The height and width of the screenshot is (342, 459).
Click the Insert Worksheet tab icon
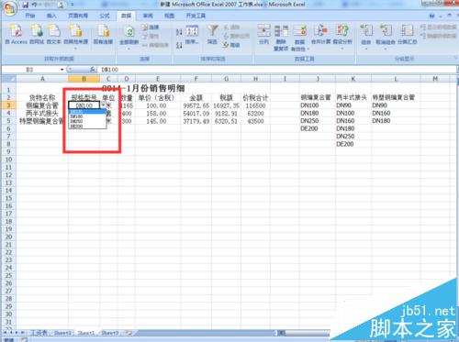click(x=129, y=333)
